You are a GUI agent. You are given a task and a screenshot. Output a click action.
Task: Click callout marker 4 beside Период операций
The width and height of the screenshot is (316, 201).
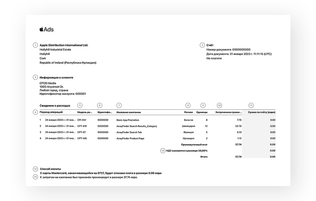click(35, 112)
